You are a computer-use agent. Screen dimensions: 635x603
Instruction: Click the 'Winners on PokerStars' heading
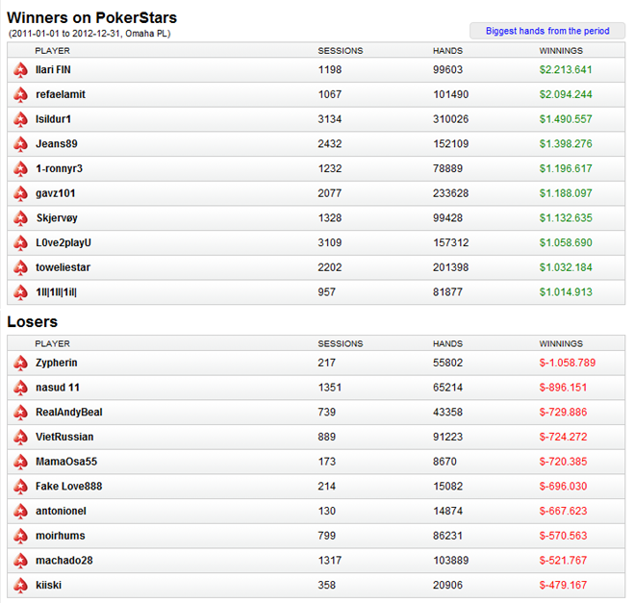tap(92, 18)
